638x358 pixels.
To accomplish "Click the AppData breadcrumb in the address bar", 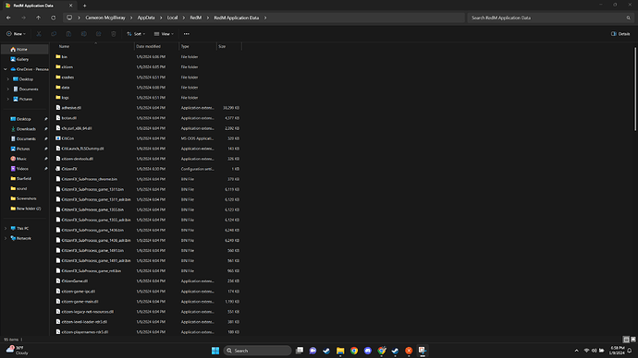I will tap(146, 18).
